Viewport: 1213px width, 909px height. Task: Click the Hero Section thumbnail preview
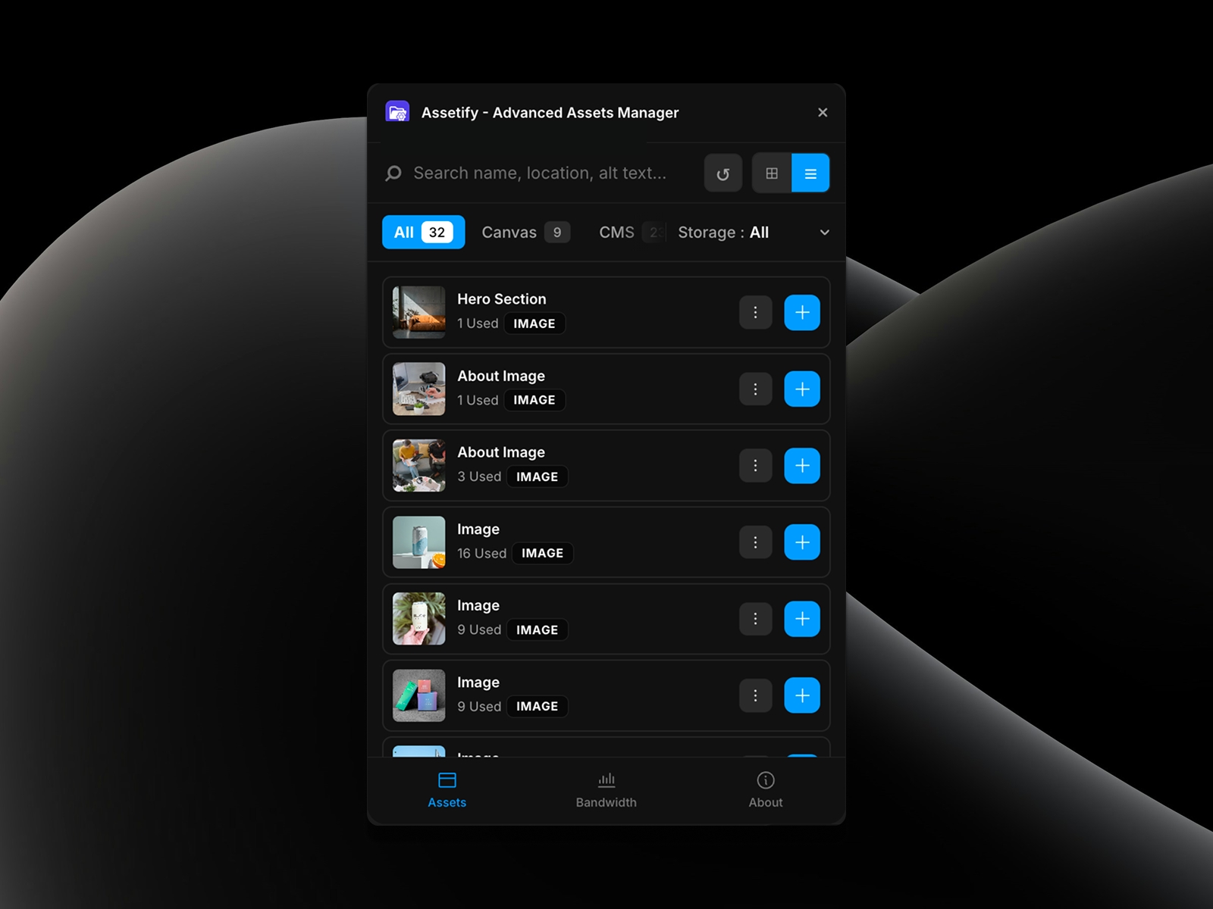coord(418,312)
